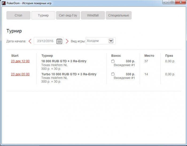This screenshot has width=187, height=146.
Task: Go to previous date with left arrow
Action: pos(30,41)
